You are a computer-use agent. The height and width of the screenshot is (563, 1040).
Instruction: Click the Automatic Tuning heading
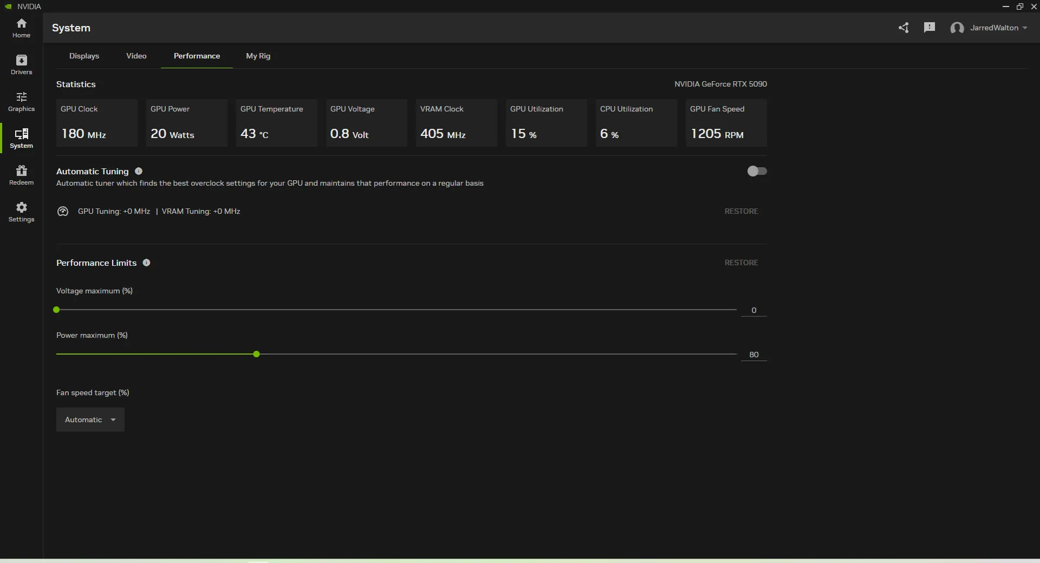93,171
